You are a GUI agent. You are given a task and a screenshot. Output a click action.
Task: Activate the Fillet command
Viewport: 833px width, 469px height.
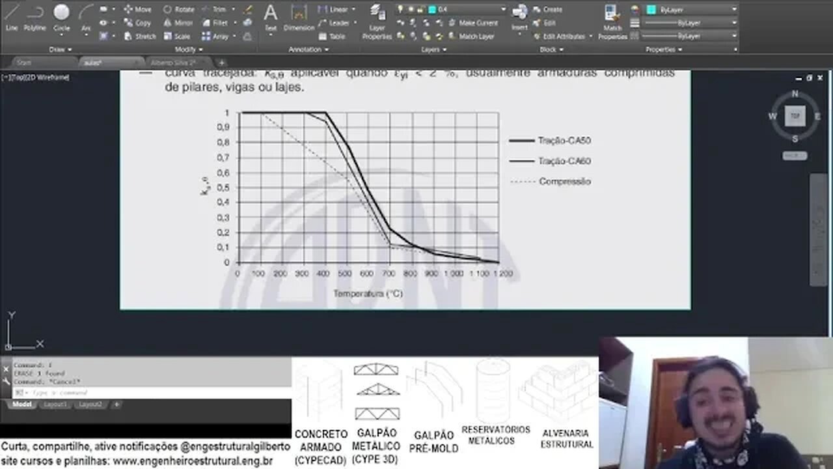coord(215,23)
